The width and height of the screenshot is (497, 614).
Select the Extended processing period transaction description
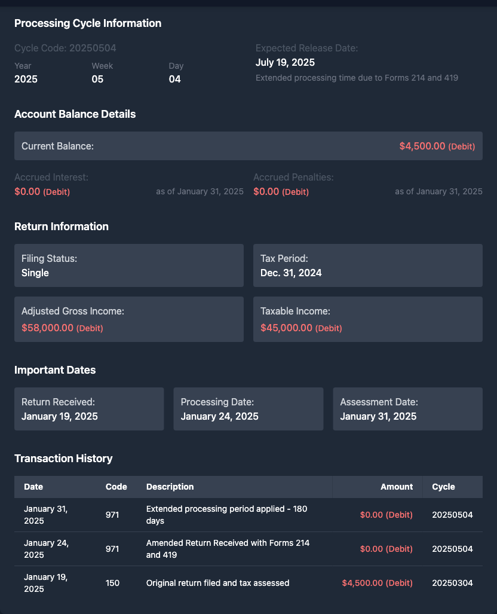click(x=226, y=515)
